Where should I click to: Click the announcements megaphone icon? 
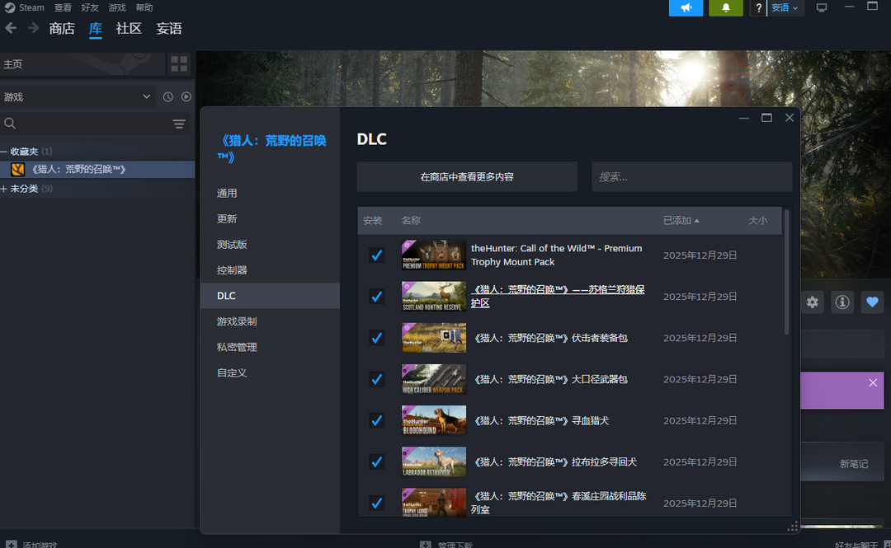pyautogui.click(x=686, y=8)
